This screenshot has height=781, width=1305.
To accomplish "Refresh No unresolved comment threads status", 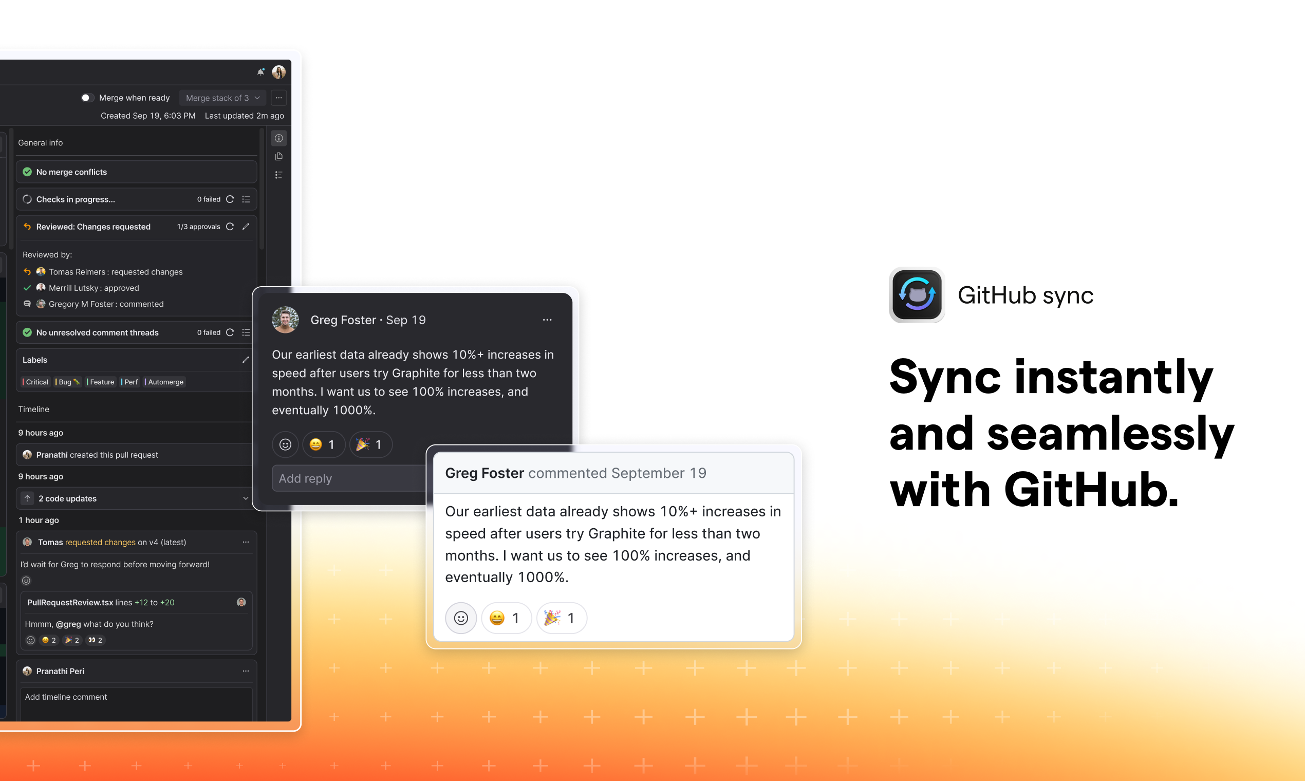I will 230,332.
